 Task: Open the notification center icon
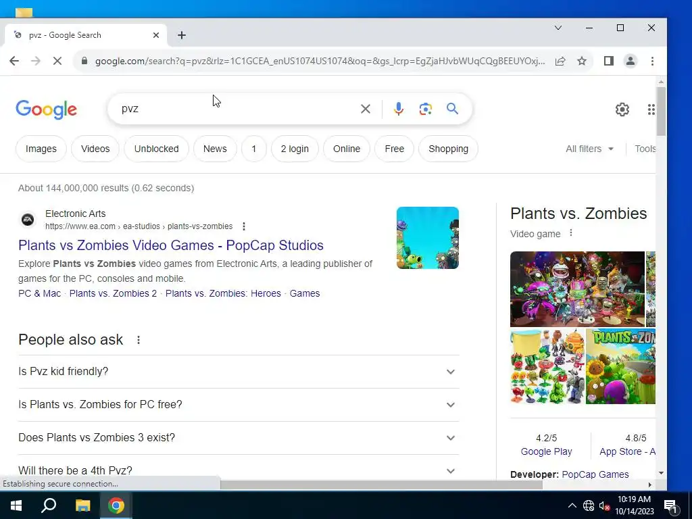[670, 506]
